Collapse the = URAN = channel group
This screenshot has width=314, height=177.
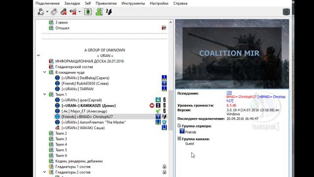click(38, 56)
